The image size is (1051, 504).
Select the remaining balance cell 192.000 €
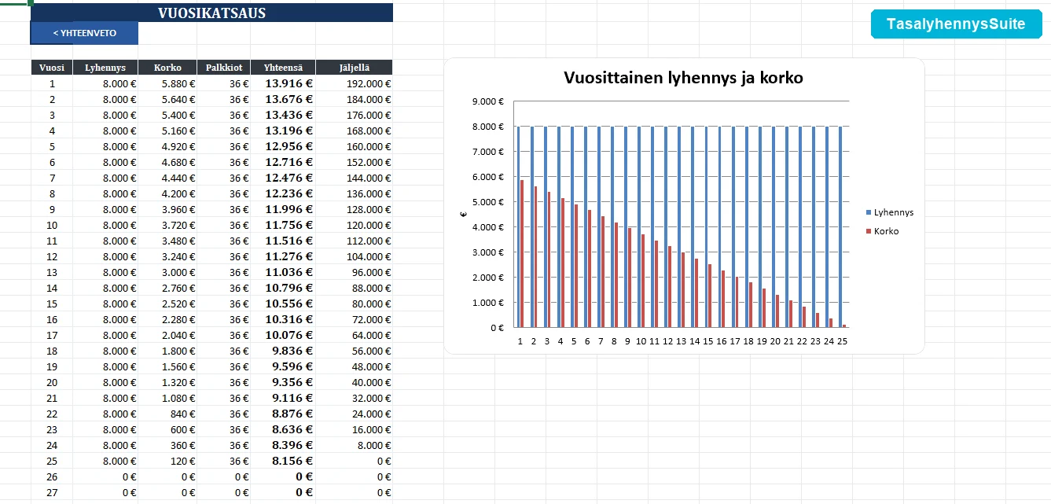(x=355, y=83)
